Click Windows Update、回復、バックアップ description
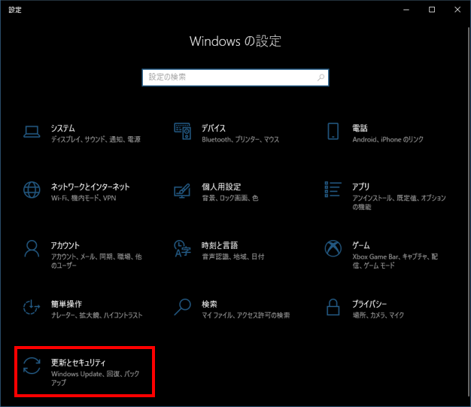Viewport: 471px width, 407px height. [96, 378]
